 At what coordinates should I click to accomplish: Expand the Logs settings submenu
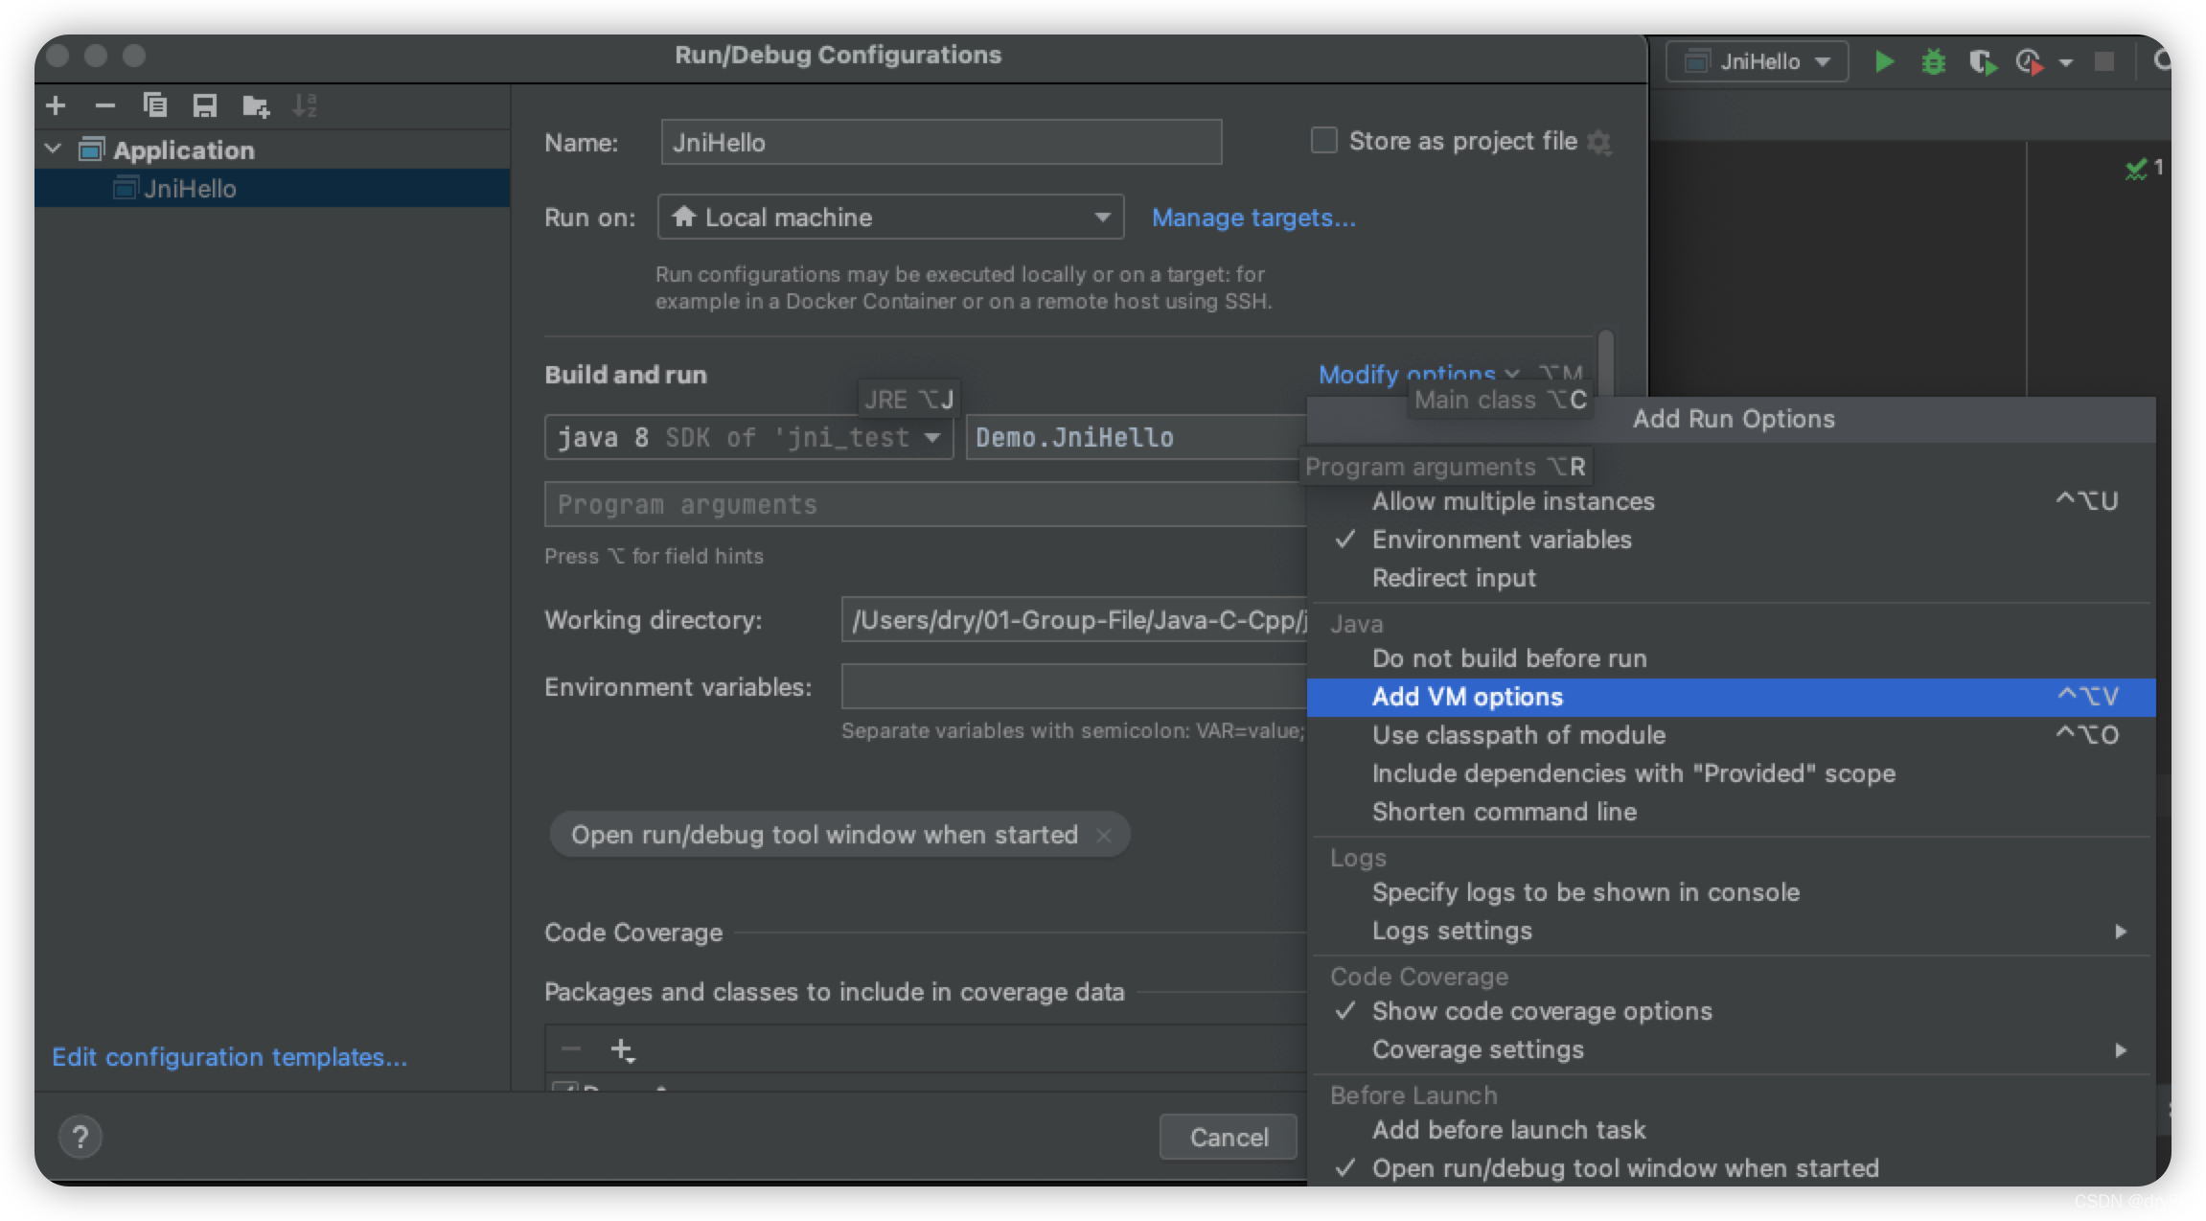click(1731, 931)
